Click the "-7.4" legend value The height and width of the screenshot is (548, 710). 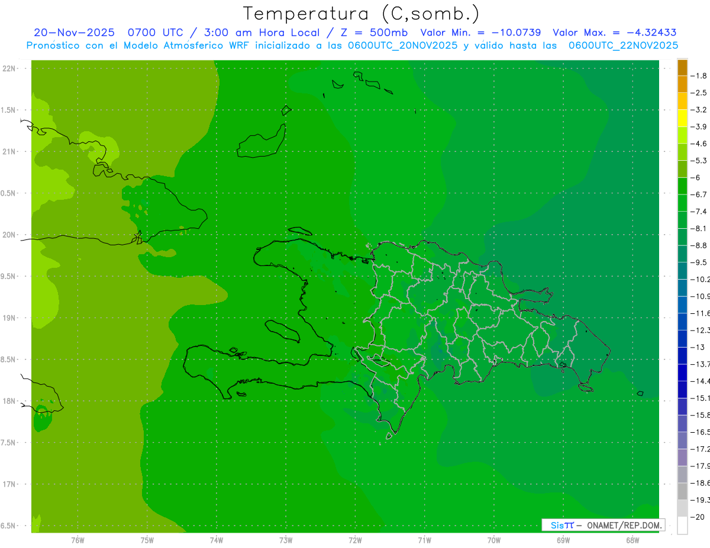(699, 212)
